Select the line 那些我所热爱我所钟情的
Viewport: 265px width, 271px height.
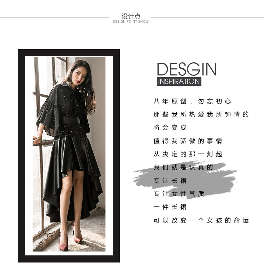pos(201,114)
